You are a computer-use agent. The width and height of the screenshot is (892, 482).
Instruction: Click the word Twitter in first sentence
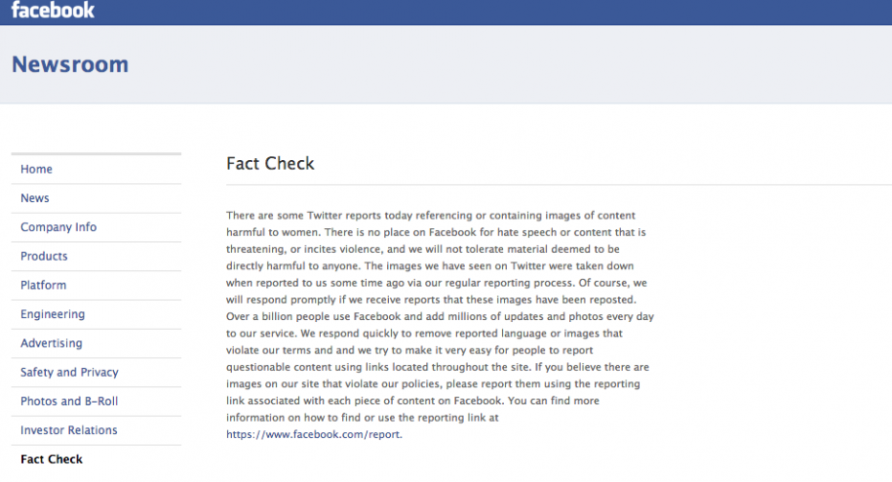pyautogui.click(x=325, y=215)
